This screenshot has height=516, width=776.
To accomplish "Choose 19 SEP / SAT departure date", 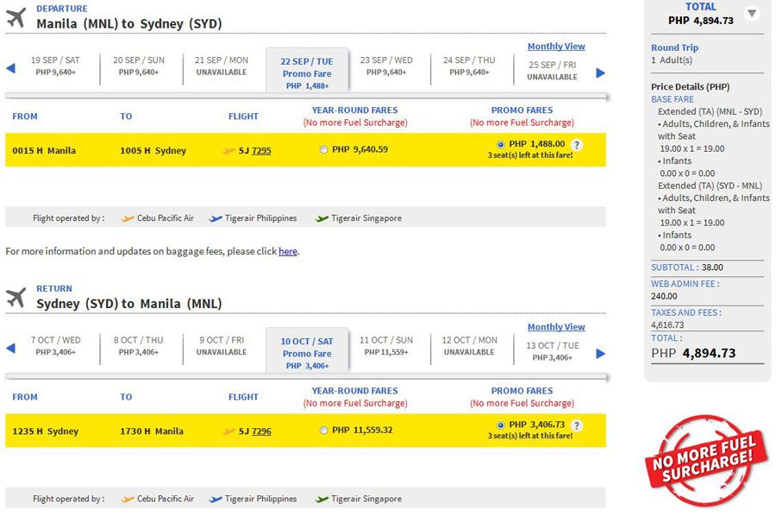I will click(x=55, y=66).
